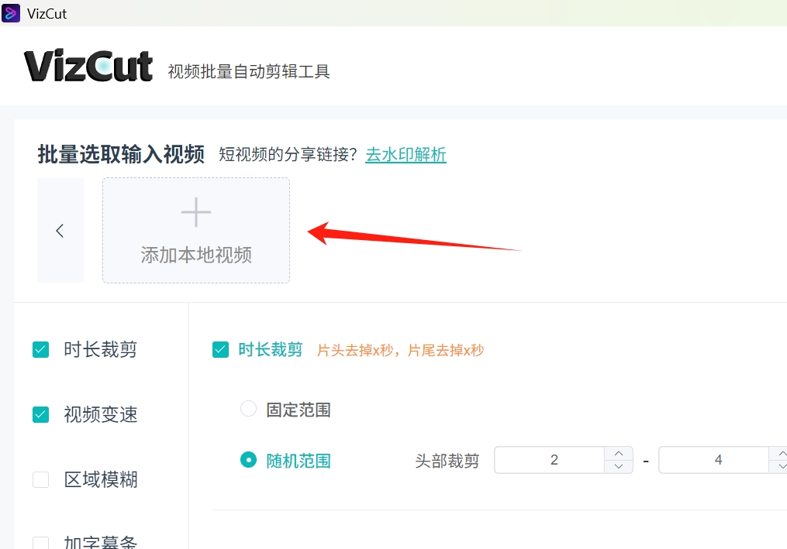Click the left scroll arrow beside the video list
The image size is (787, 549).
60,230
